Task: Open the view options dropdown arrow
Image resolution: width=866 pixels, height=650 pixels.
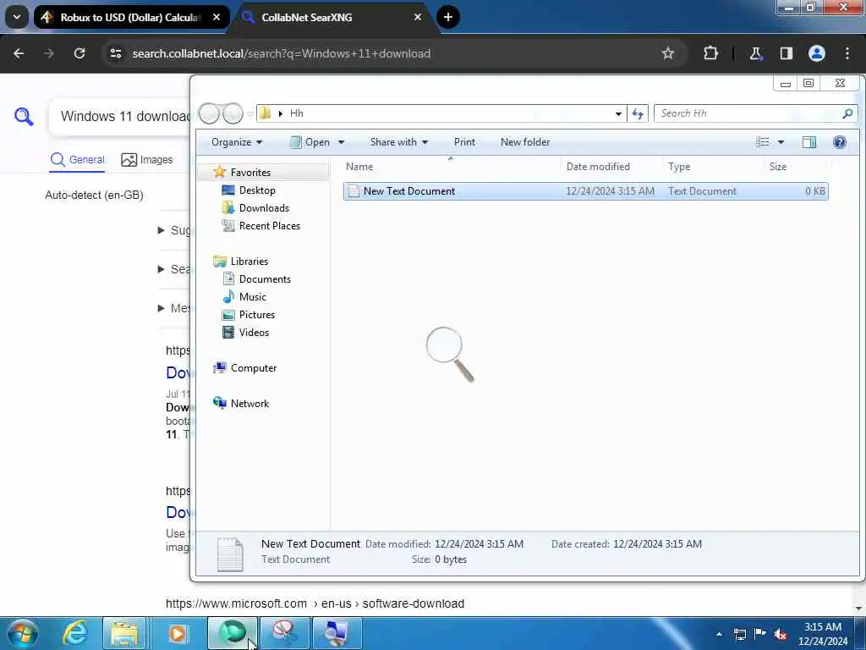Action: pos(781,142)
